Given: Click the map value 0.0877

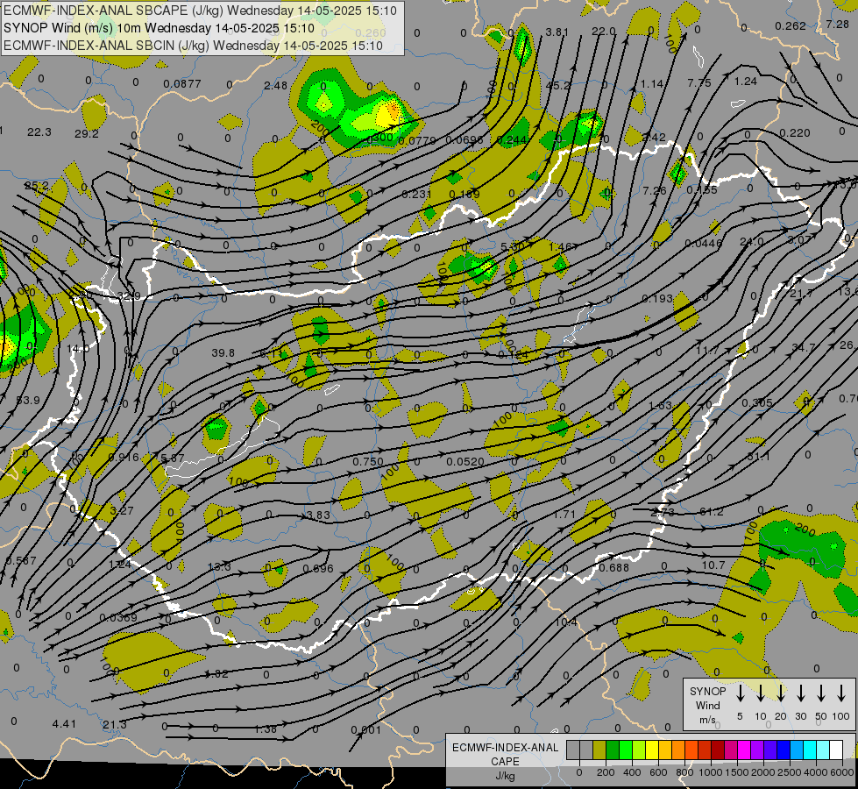Looking at the screenshot, I should pos(182,84).
